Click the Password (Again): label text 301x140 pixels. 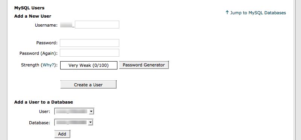[39, 53]
